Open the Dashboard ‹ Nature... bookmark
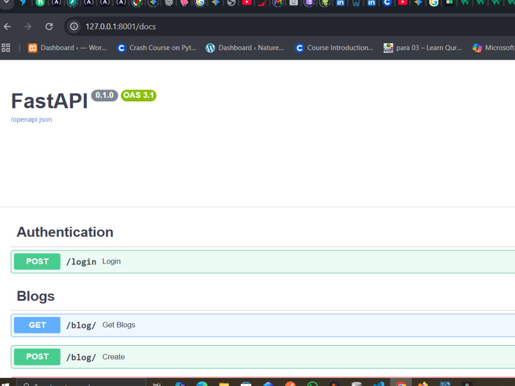Screen dimensions: 515x386 [245, 48]
